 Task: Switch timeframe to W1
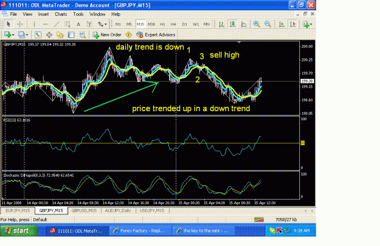click(x=196, y=24)
